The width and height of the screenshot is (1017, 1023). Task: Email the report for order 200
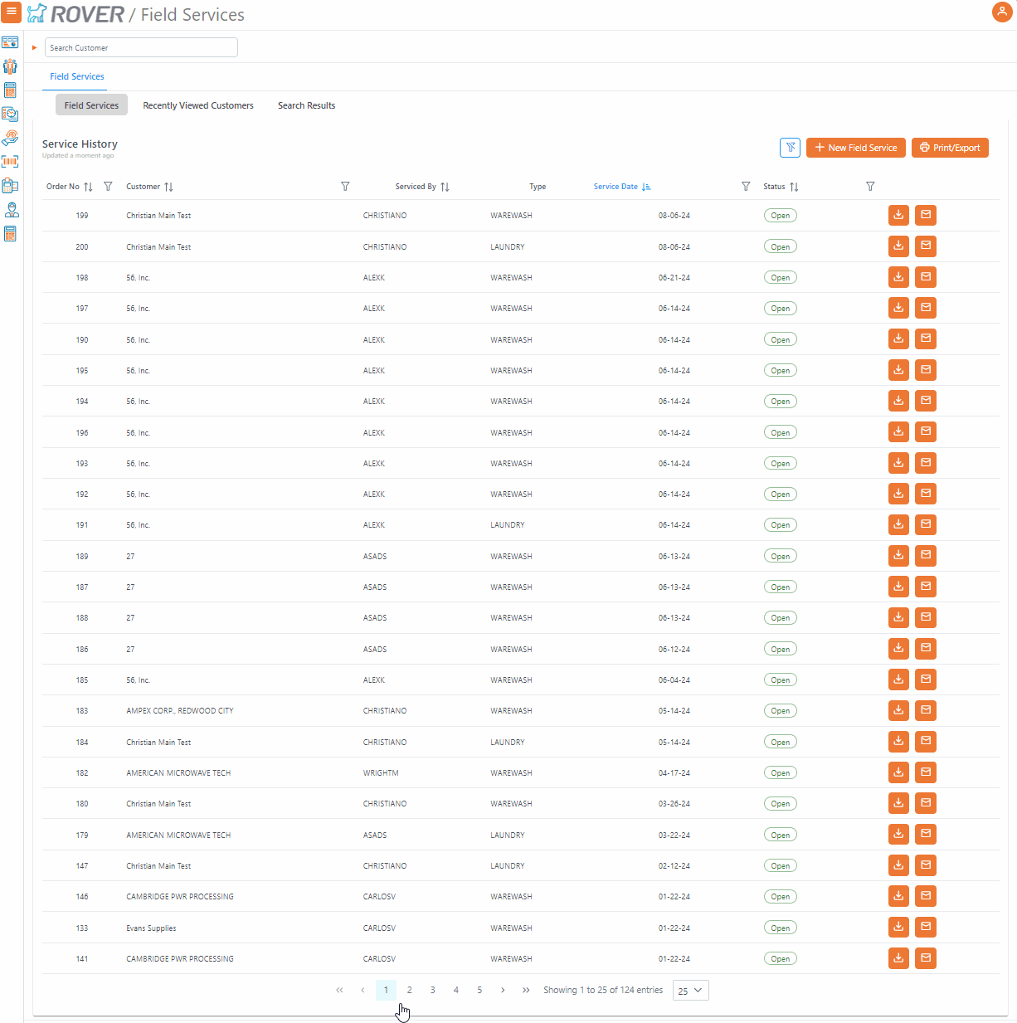click(926, 246)
